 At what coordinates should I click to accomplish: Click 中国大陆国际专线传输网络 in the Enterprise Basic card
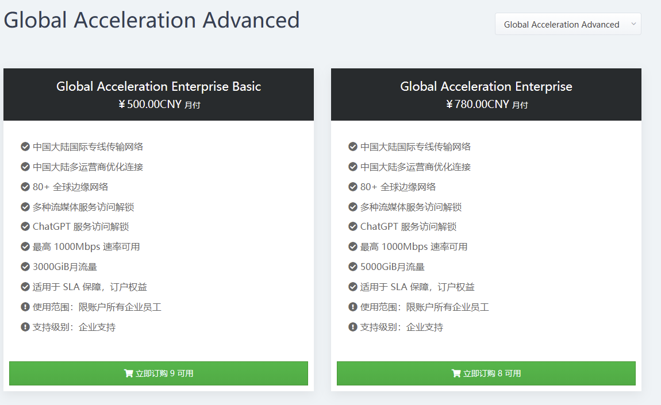[x=88, y=146]
